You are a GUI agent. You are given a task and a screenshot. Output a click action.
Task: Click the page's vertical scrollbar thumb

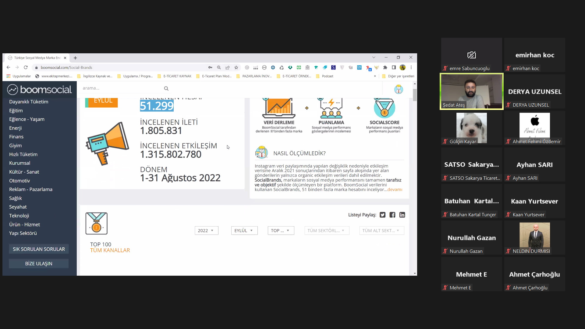(x=415, y=95)
